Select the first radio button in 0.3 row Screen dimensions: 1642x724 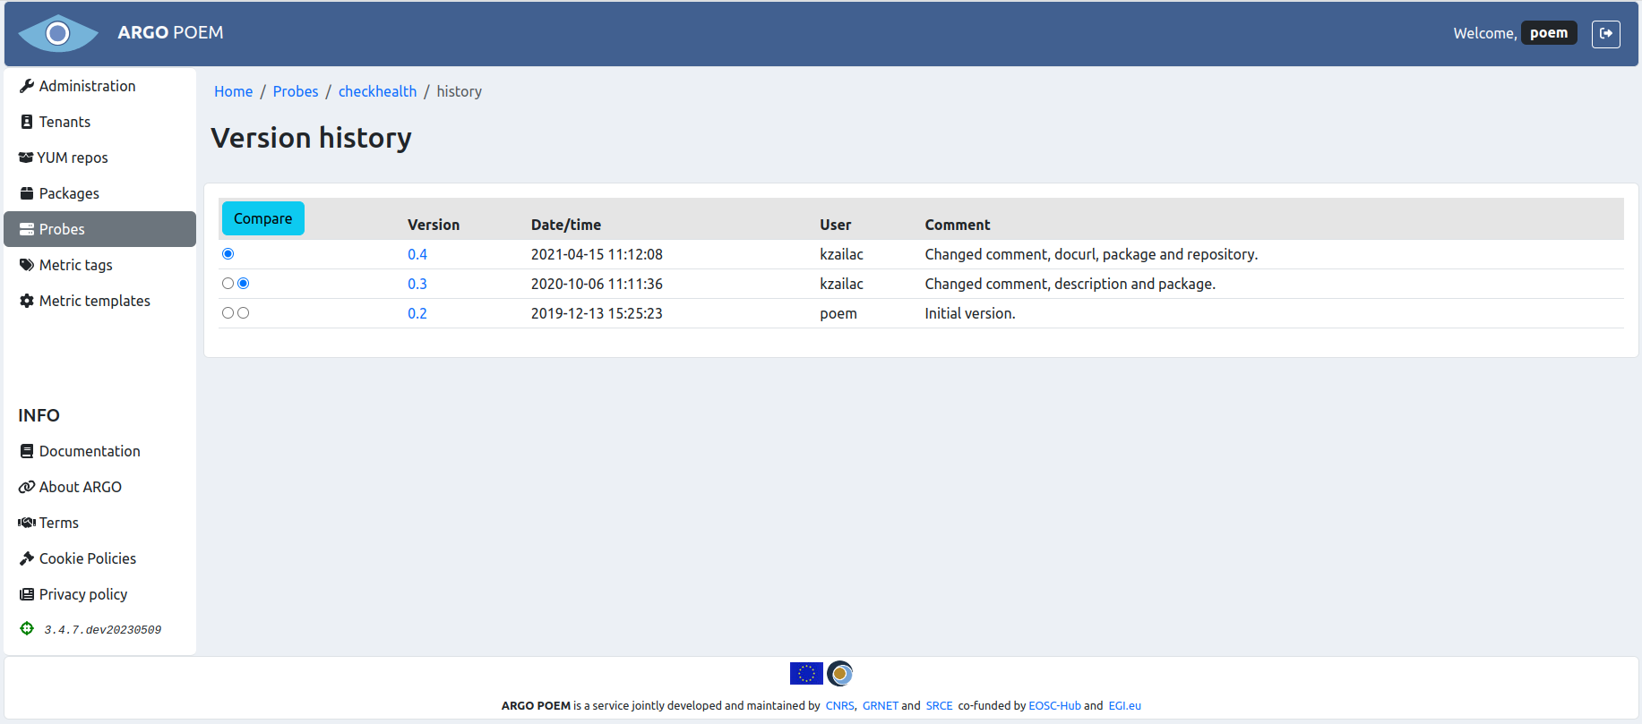pos(228,284)
